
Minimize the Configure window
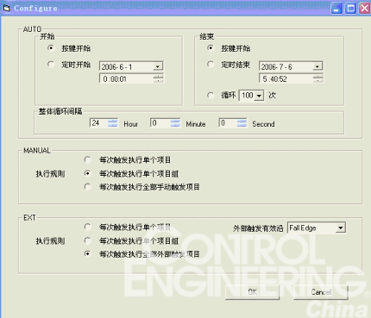pos(336,8)
